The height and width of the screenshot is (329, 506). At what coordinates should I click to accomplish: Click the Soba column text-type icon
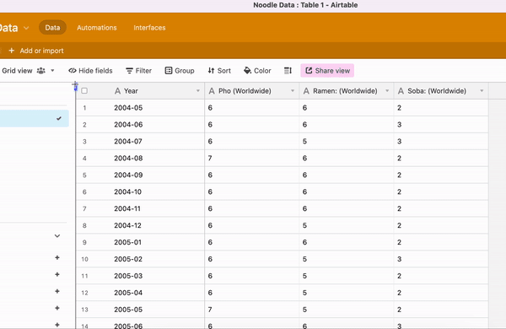[x=401, y=91]
